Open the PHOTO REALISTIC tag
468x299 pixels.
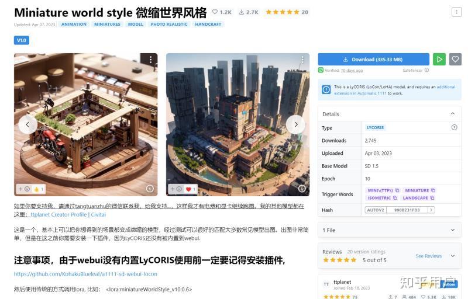click(169, 24)
